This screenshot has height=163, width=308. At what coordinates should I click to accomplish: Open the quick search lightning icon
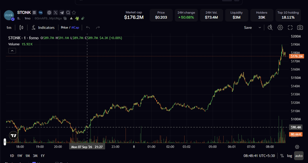pos(270,28)
